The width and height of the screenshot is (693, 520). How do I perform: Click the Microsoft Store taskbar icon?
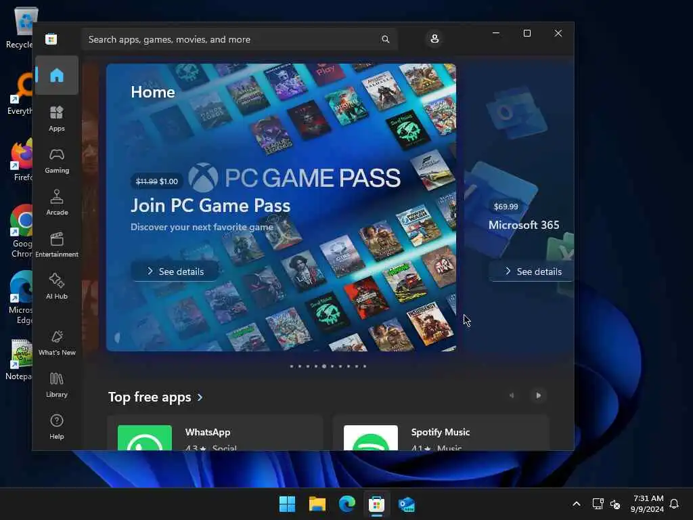click(376, 504)
